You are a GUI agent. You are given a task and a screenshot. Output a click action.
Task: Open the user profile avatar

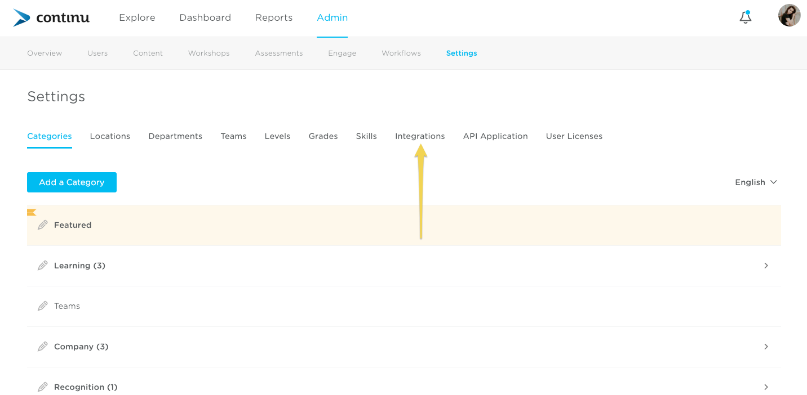pos(789,16)
